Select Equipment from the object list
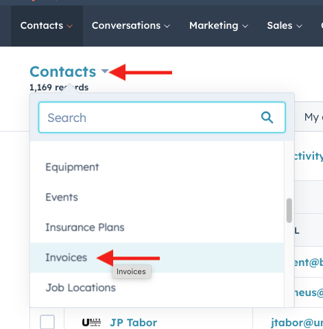 157,167
